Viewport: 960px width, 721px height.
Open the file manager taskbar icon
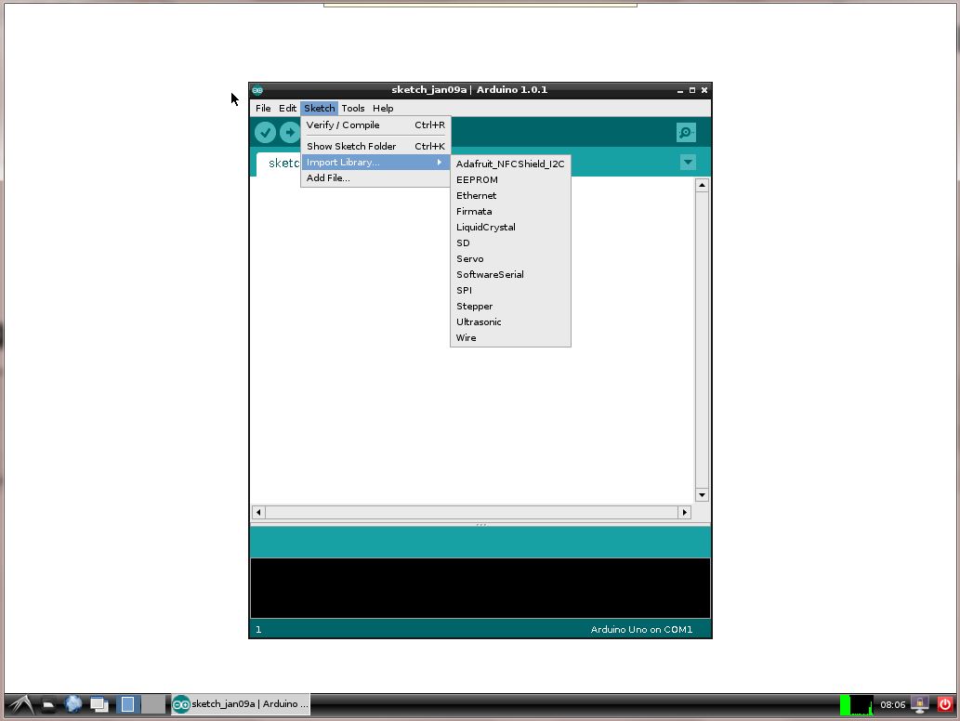pyautogui.click(x=48, y=705)
